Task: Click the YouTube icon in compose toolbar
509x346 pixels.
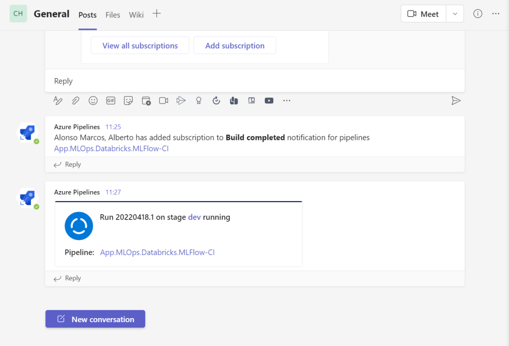Action: [x=269, y=101]
